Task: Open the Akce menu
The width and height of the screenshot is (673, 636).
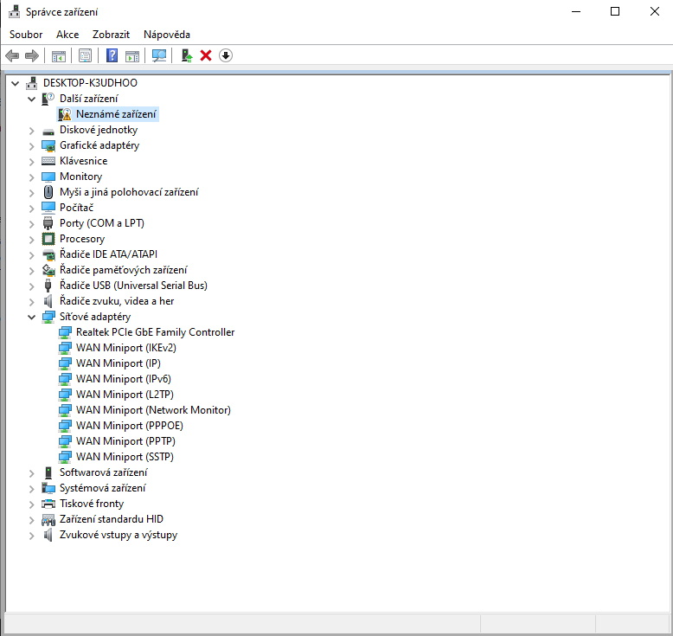Action: (67, 34)
